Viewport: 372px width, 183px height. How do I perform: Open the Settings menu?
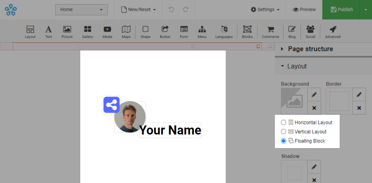[265, 9]
